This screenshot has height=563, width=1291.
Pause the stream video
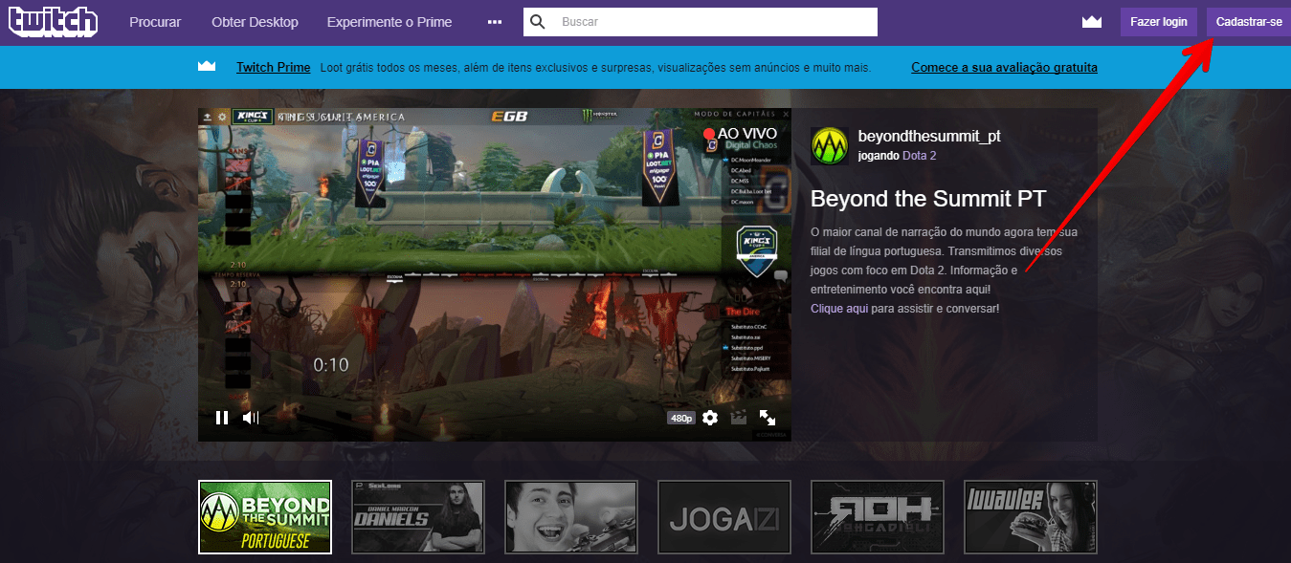coord(222,418)
